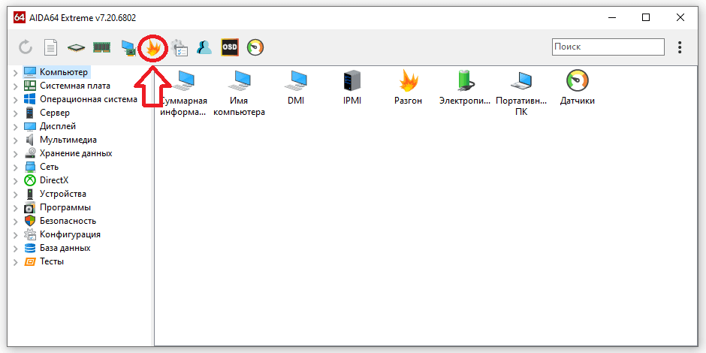Expand the Тесты node arrow
Viewport: 706px width, 353px height.
click(x=15, y=262)
